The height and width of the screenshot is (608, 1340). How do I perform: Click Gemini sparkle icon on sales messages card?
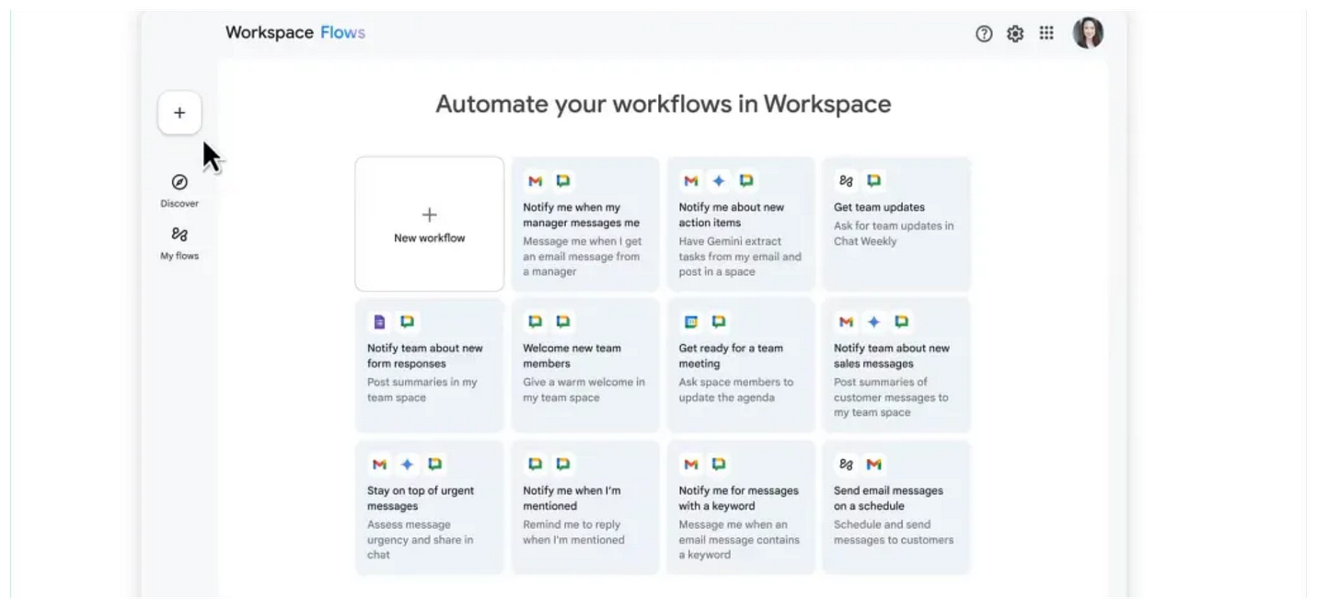(874, 322)
